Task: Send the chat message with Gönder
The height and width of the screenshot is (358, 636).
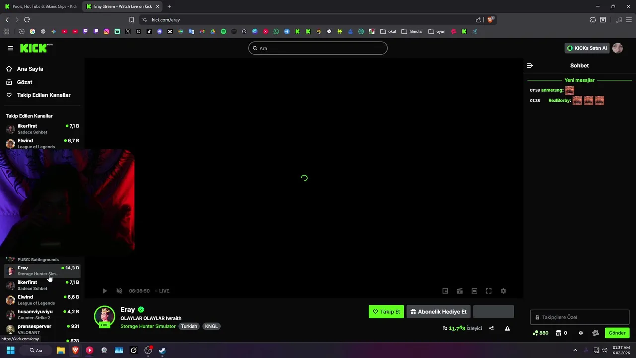Action: [x=617, y=333]
